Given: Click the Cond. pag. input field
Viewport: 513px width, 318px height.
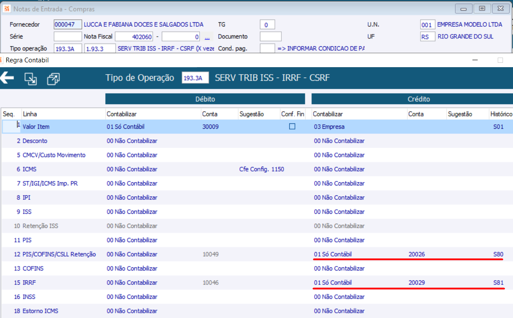Looking at the screenshot, I should pos(267,48).
